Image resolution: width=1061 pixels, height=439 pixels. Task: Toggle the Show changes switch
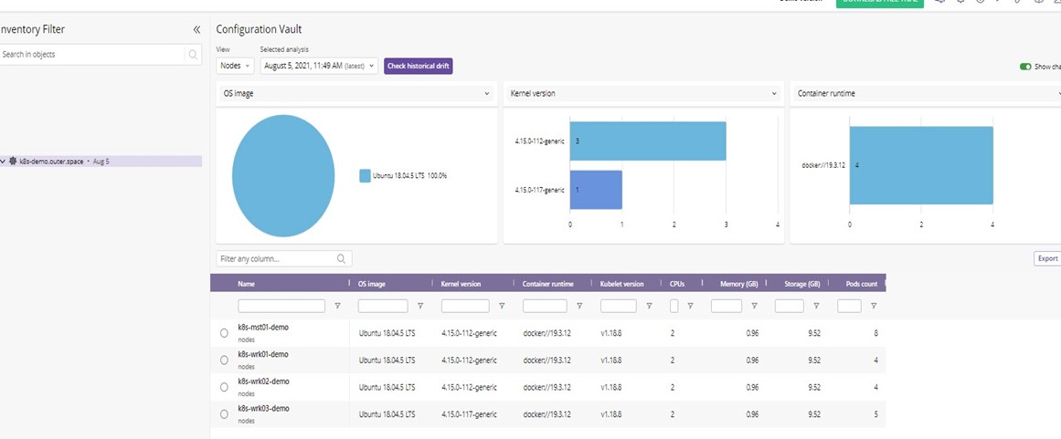point(1025,67)
